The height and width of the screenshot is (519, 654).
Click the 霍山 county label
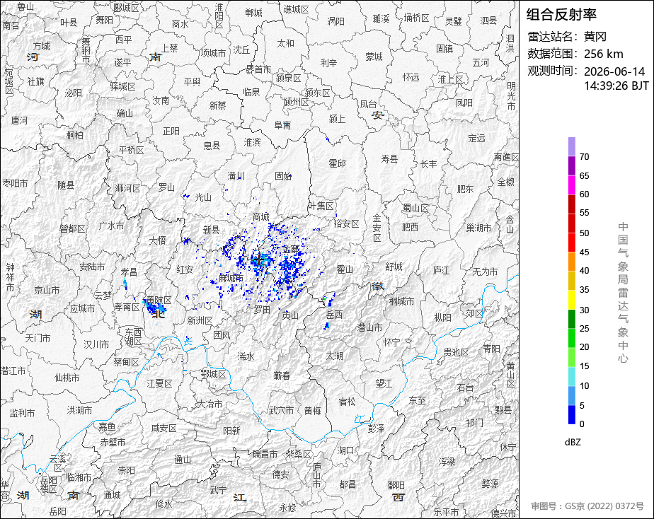(345, 269)
